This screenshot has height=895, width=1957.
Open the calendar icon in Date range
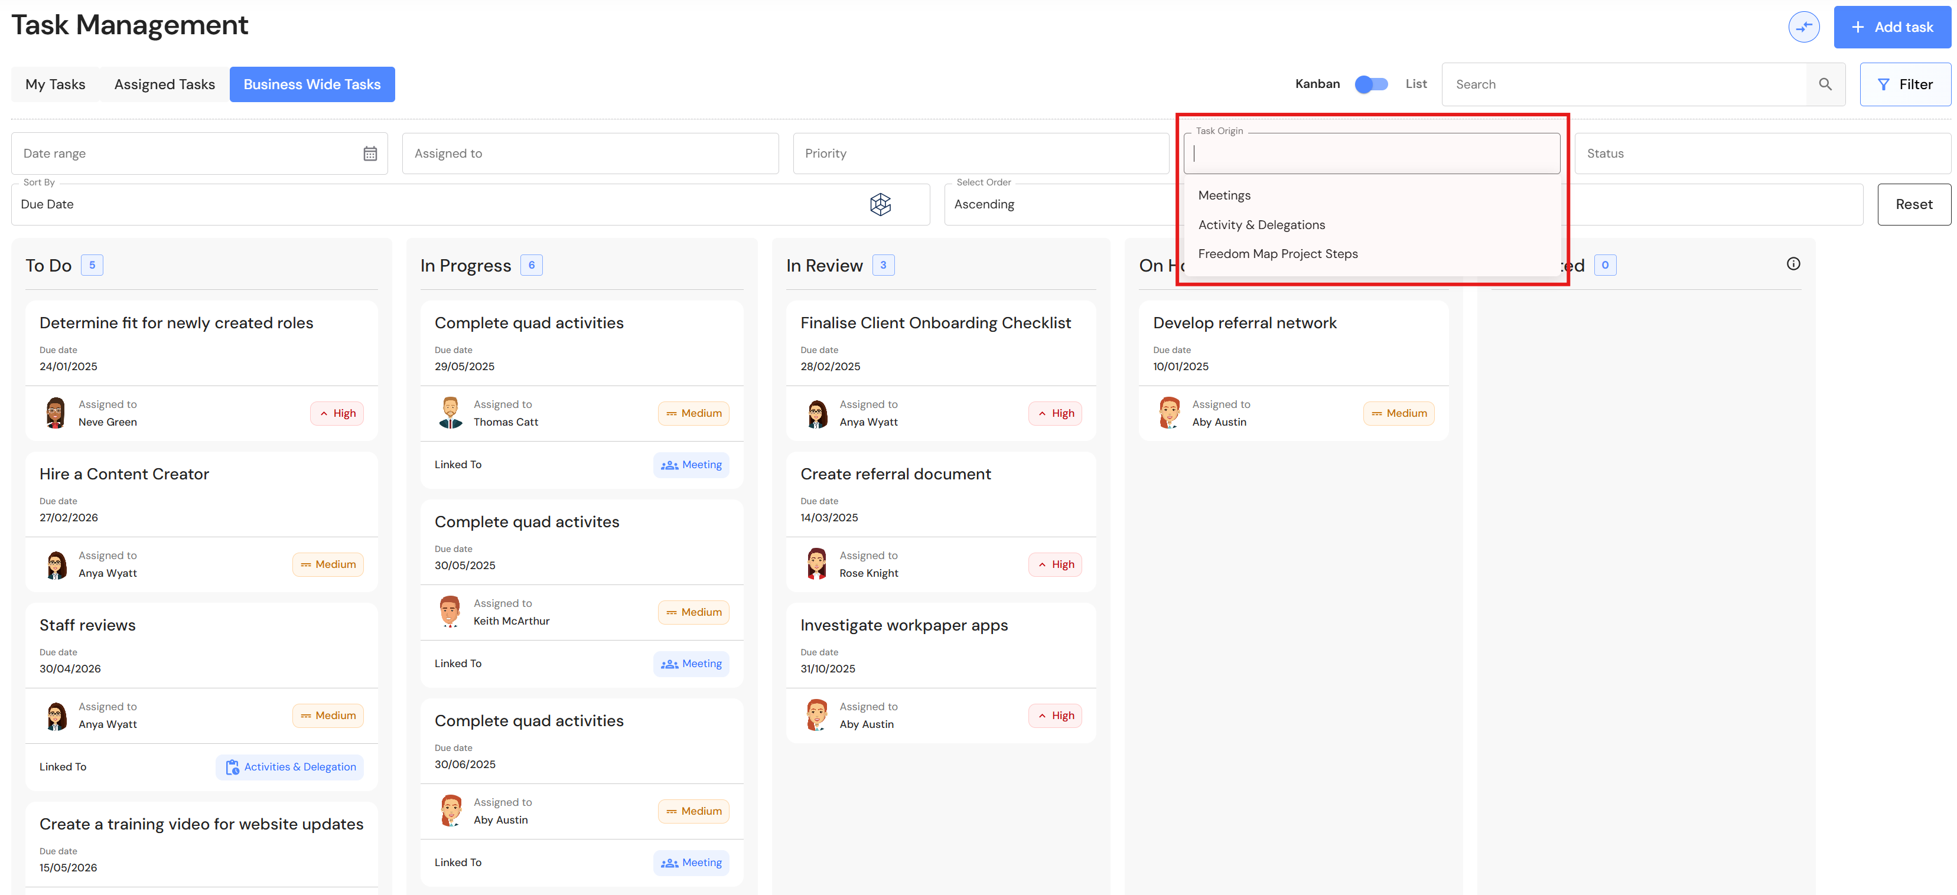370,153
